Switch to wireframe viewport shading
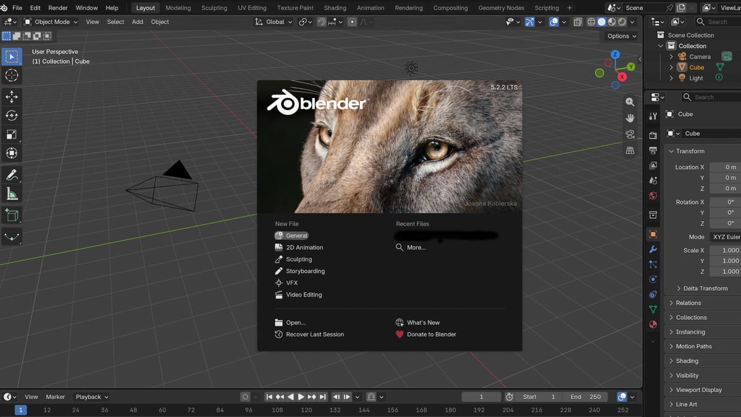Screen dimensions: 741x417 (x=591, y=22)
